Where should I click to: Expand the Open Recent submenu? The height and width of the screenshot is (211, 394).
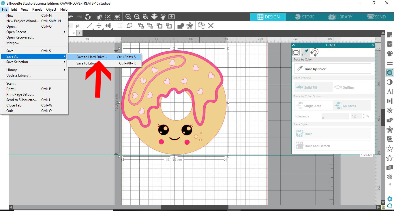[34, 32]
